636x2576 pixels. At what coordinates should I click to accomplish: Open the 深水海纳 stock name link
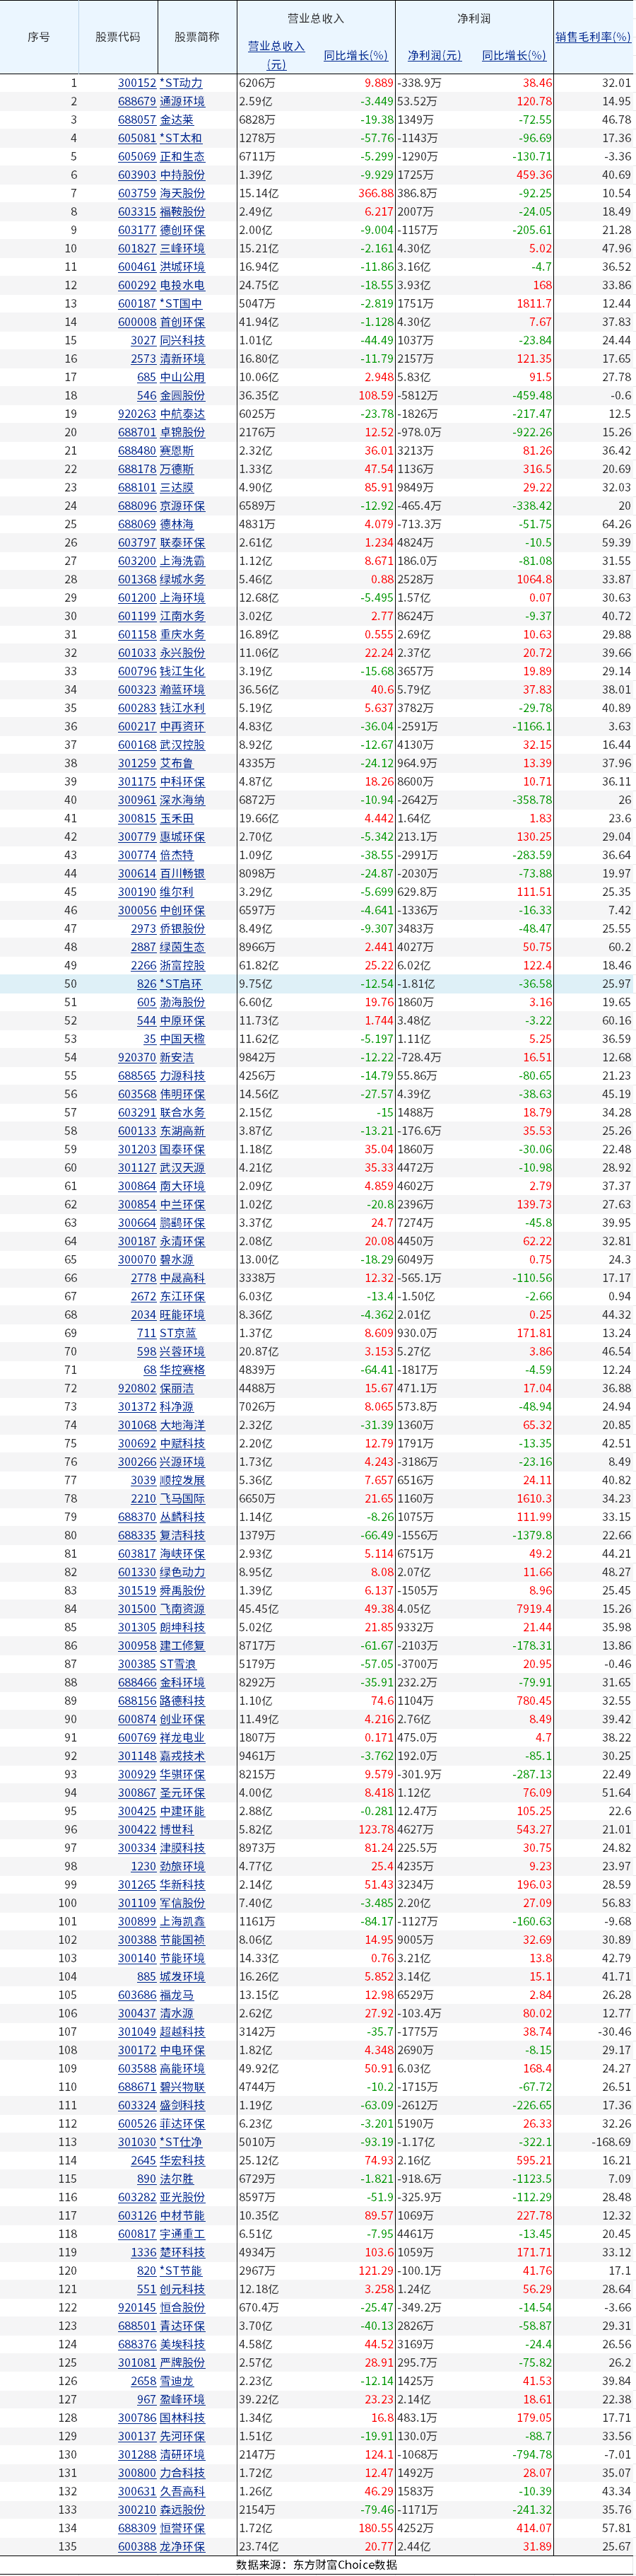point(182,800)
